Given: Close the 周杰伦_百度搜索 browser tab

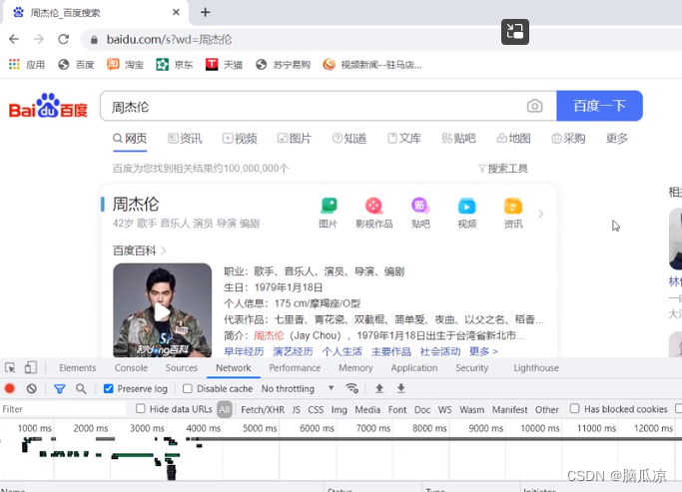Looking at the screenshot, I should [176, 12].
